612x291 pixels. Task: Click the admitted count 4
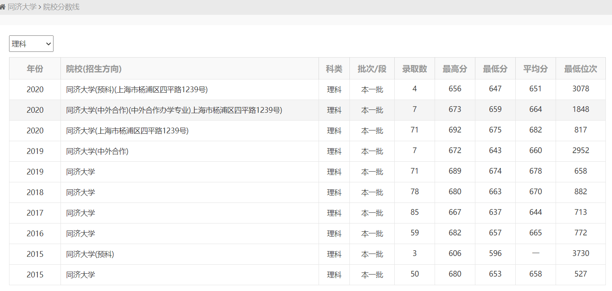pyautogui.click(x=414, y=88)
